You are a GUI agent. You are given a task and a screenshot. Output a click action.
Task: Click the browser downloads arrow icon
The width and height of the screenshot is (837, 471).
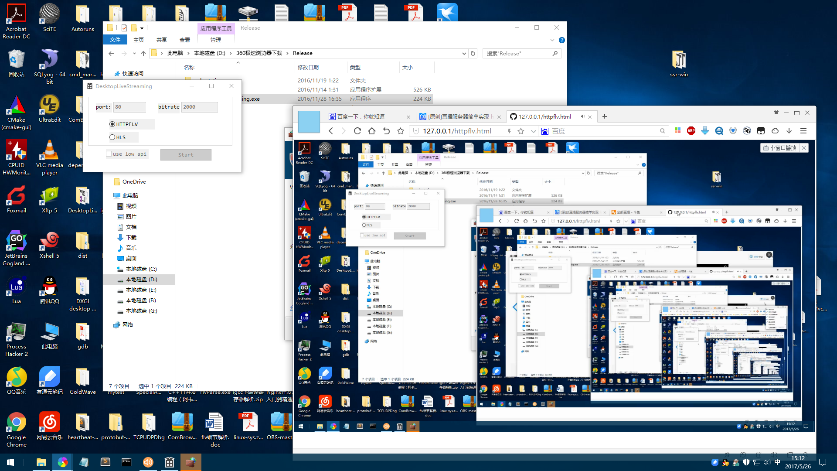click(789, 131)
